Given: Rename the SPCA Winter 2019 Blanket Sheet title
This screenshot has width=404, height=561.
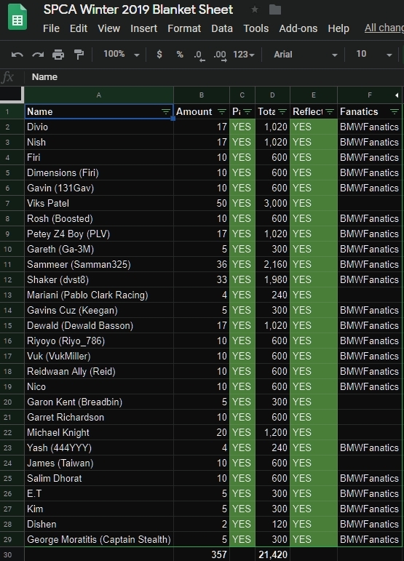Looking at the screenshot, I should click(x=138, y=9).
